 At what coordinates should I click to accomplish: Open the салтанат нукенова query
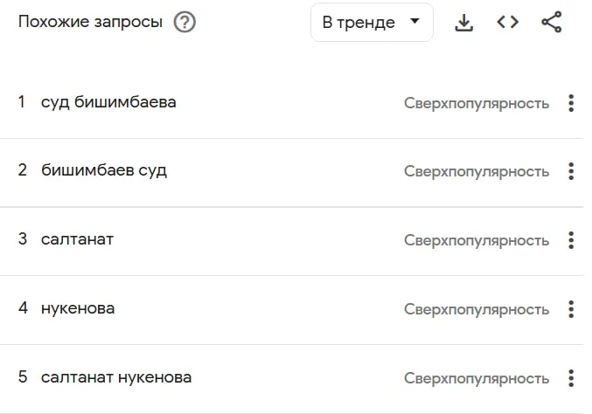point(116,377)
